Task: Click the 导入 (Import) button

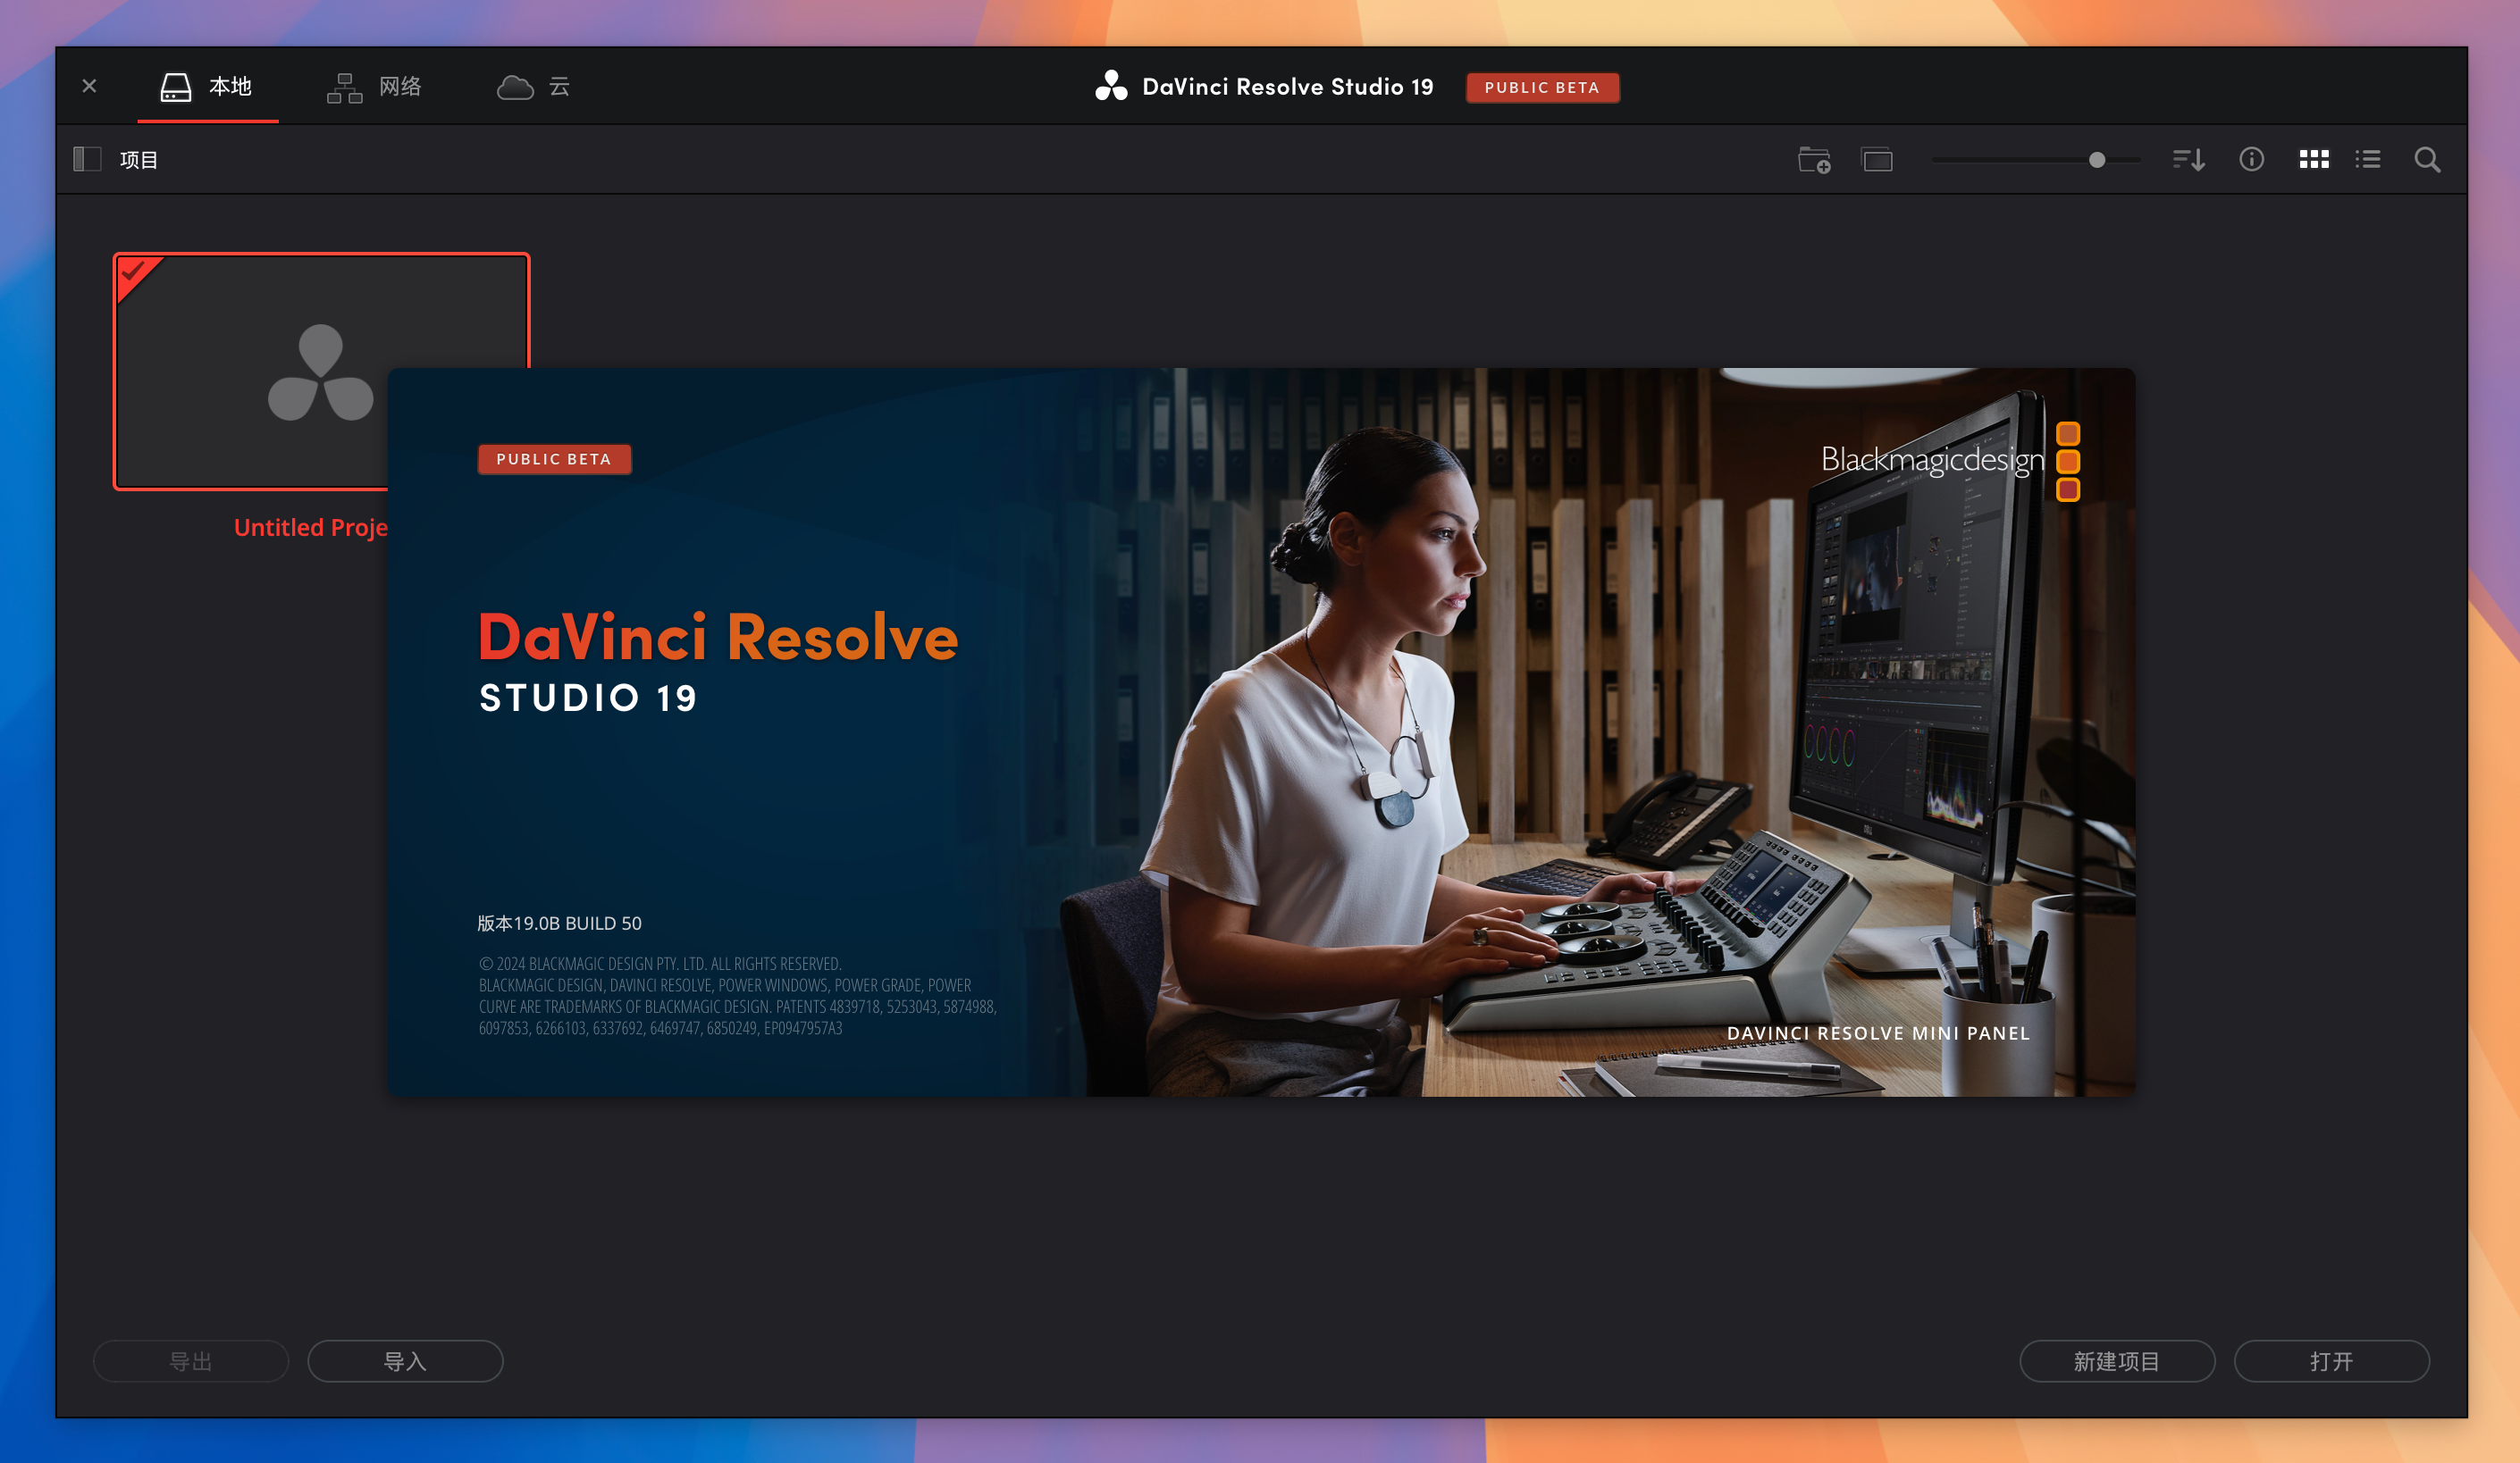Action: pos(405,1361)
